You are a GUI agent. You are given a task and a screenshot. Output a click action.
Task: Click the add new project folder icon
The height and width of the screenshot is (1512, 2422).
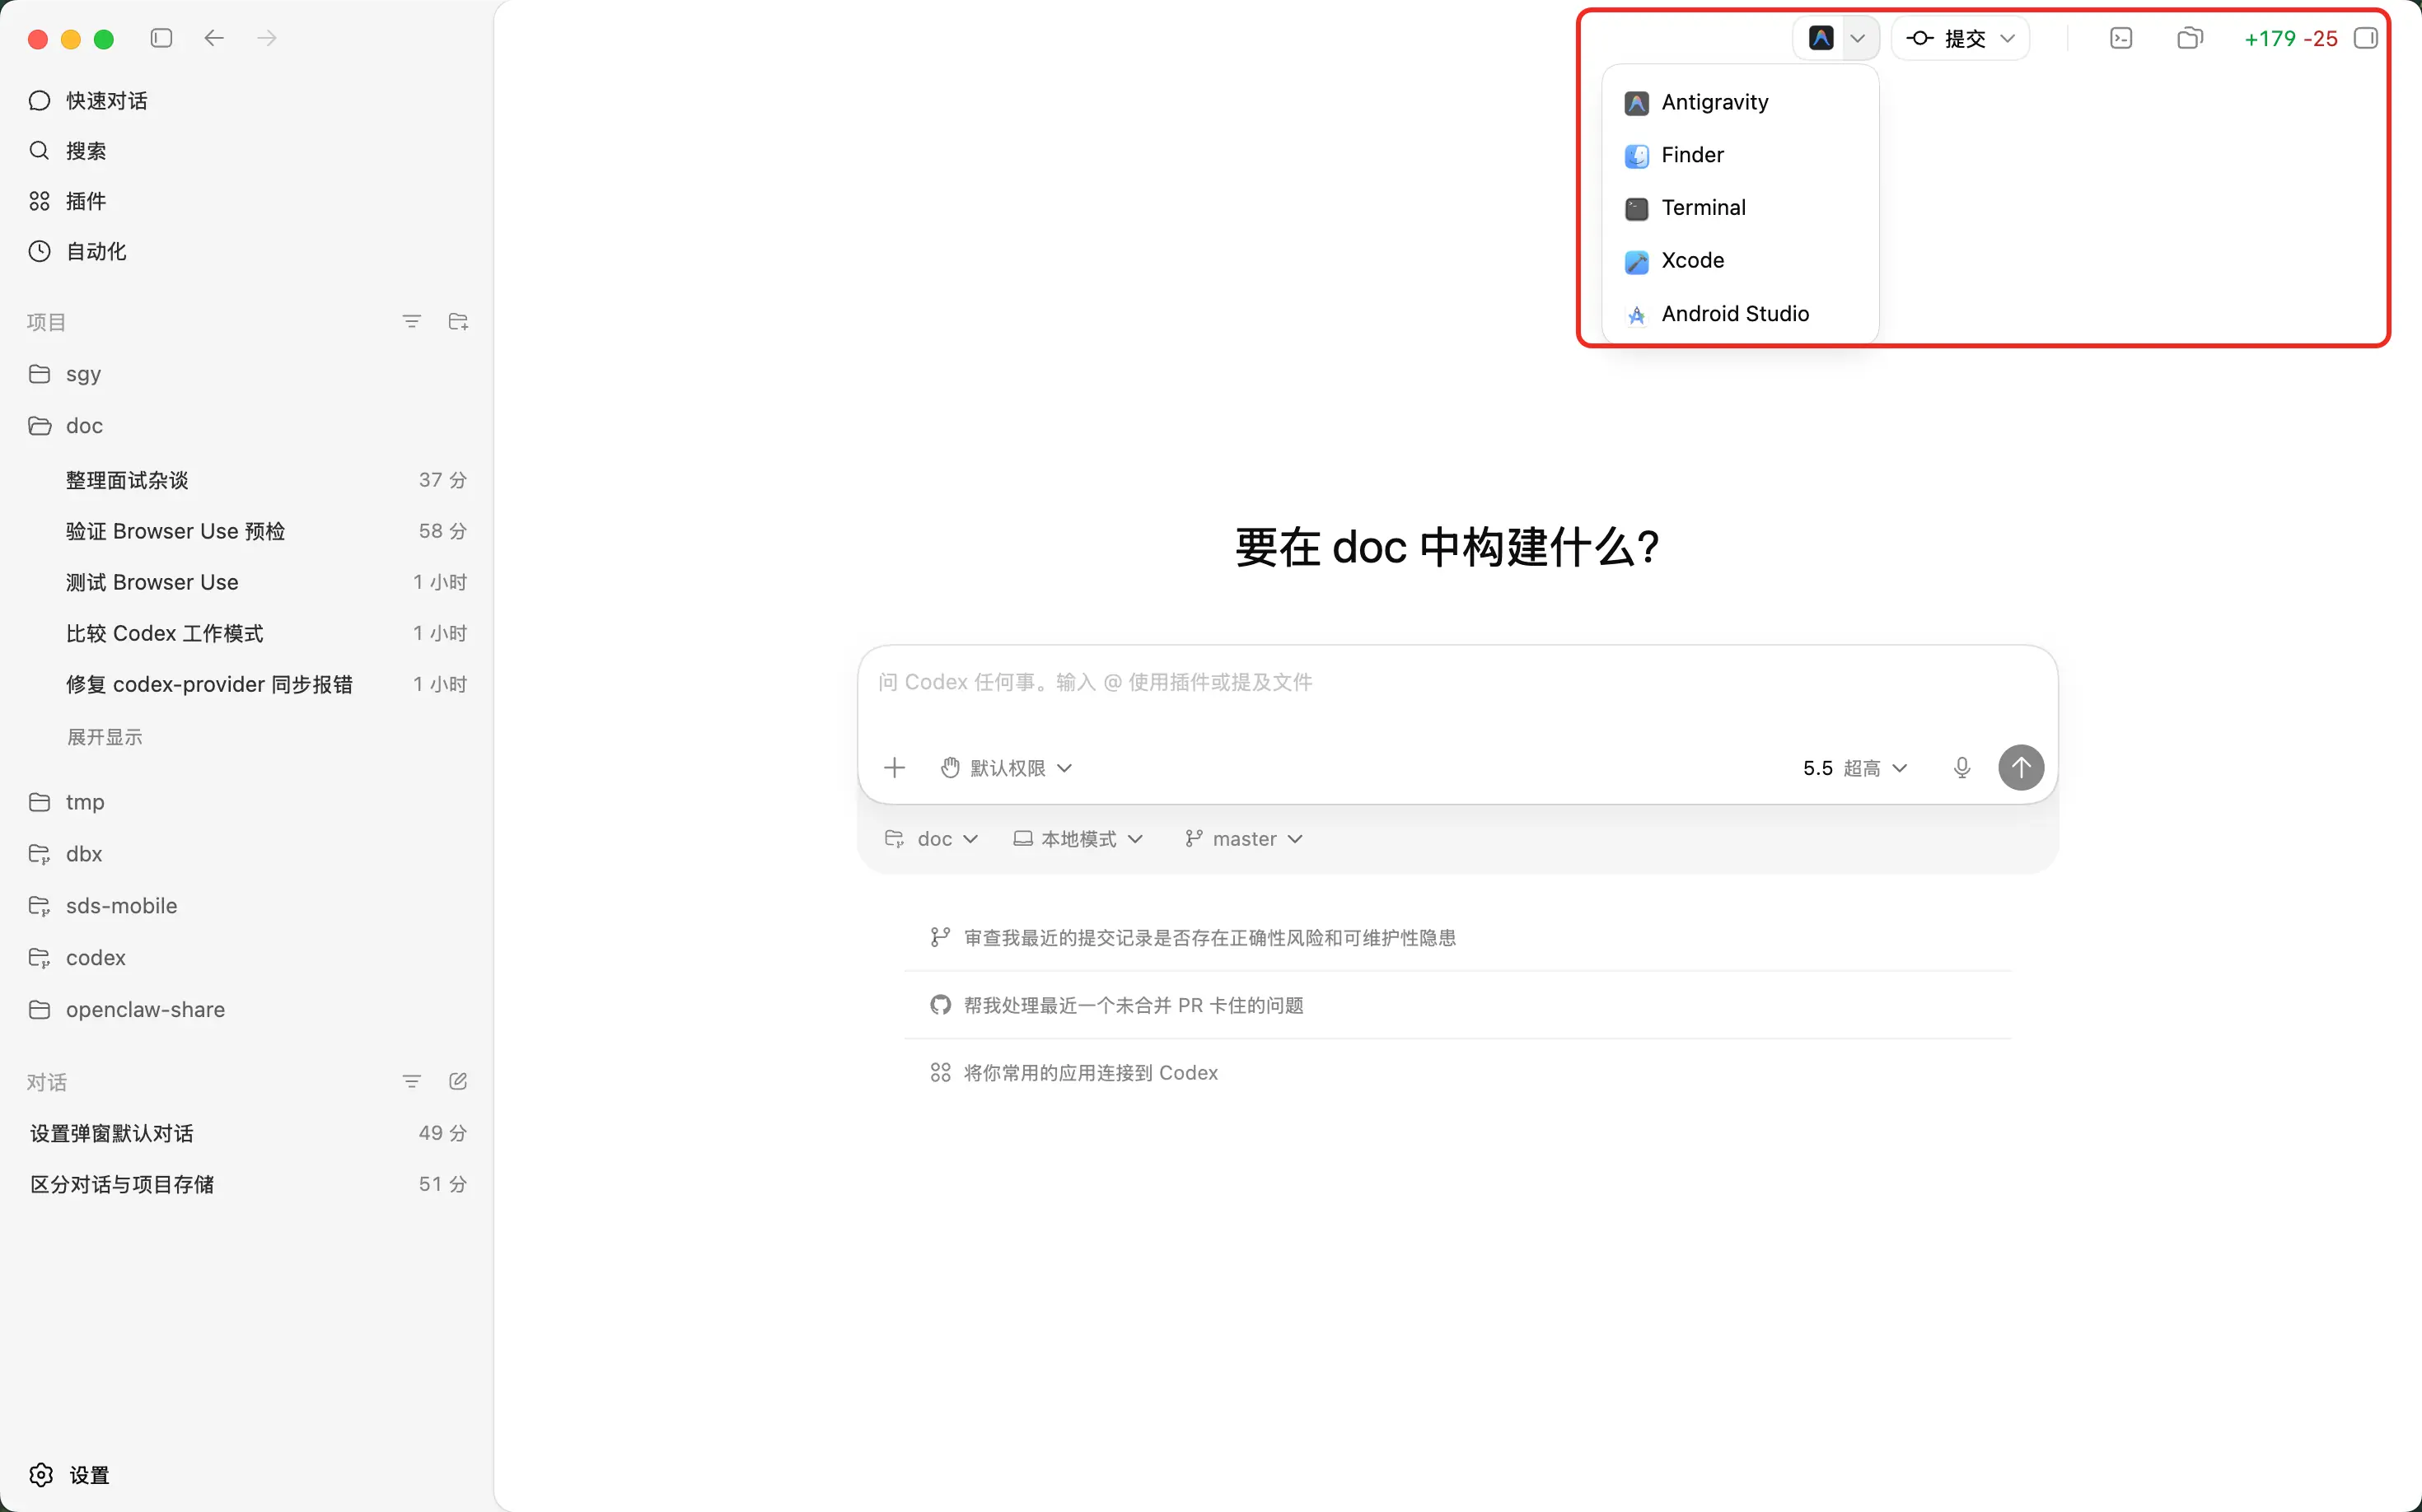click(458, 322)
